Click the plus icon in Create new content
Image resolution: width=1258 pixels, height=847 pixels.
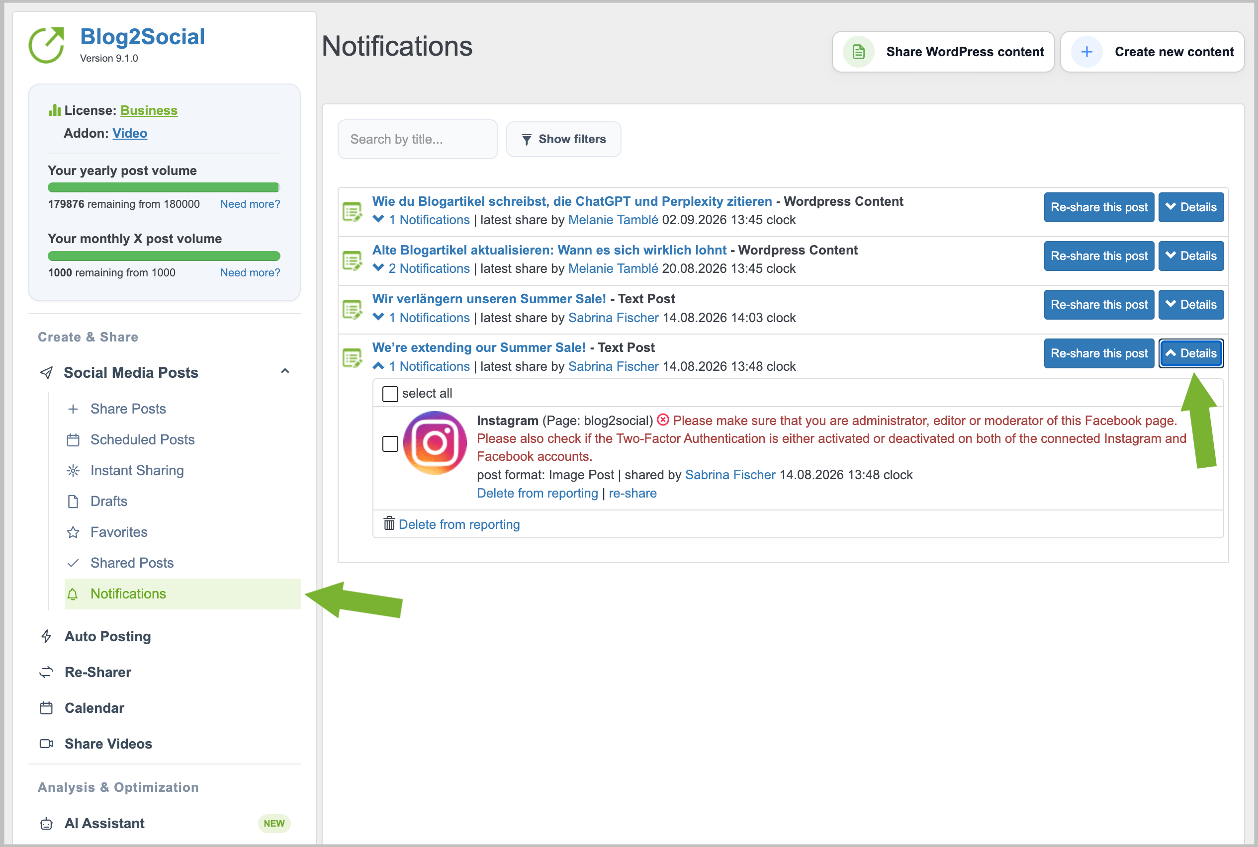click(1086, 52)
